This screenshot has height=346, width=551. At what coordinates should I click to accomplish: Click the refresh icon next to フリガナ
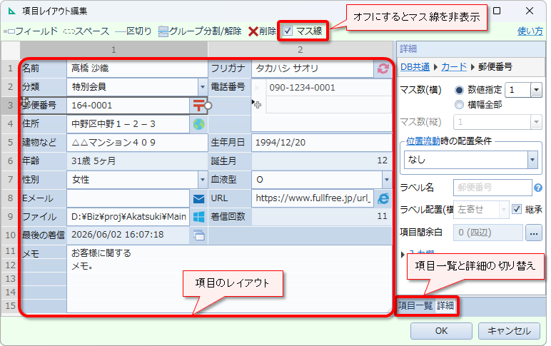coord(383,68)
